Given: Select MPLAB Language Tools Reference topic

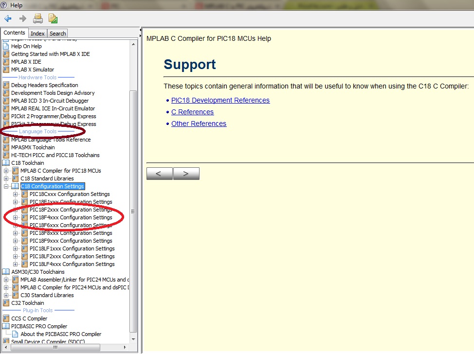Looking at the screenshot, I should 51,140.
